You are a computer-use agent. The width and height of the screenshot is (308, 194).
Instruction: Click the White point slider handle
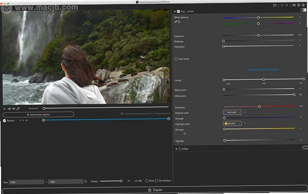pyautogui.click(x=294, y=95)
